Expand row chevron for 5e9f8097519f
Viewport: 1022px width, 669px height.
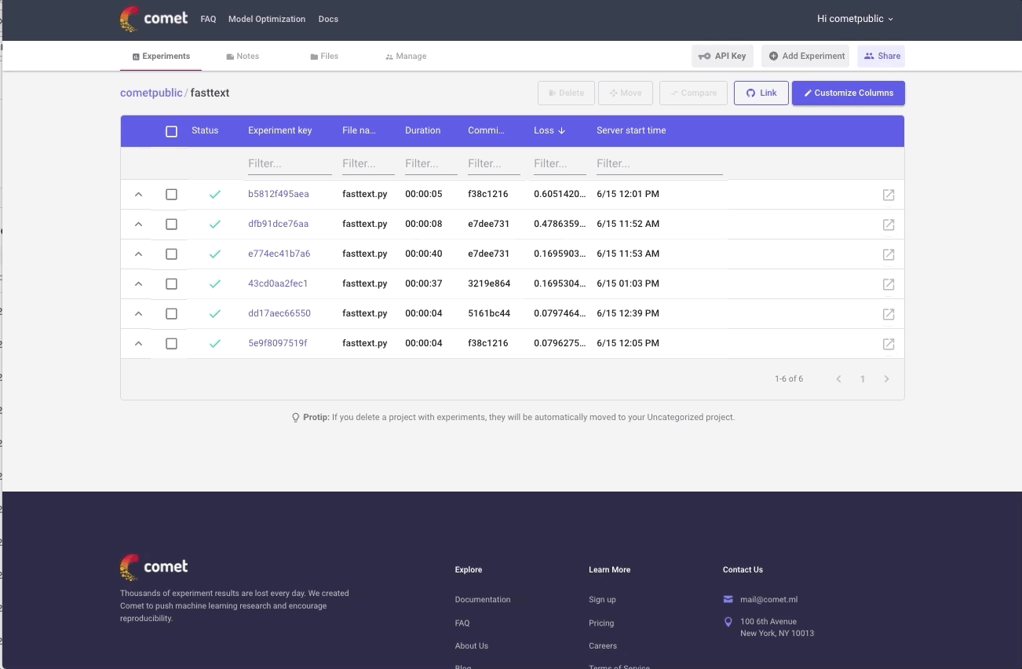coord(138,343)
